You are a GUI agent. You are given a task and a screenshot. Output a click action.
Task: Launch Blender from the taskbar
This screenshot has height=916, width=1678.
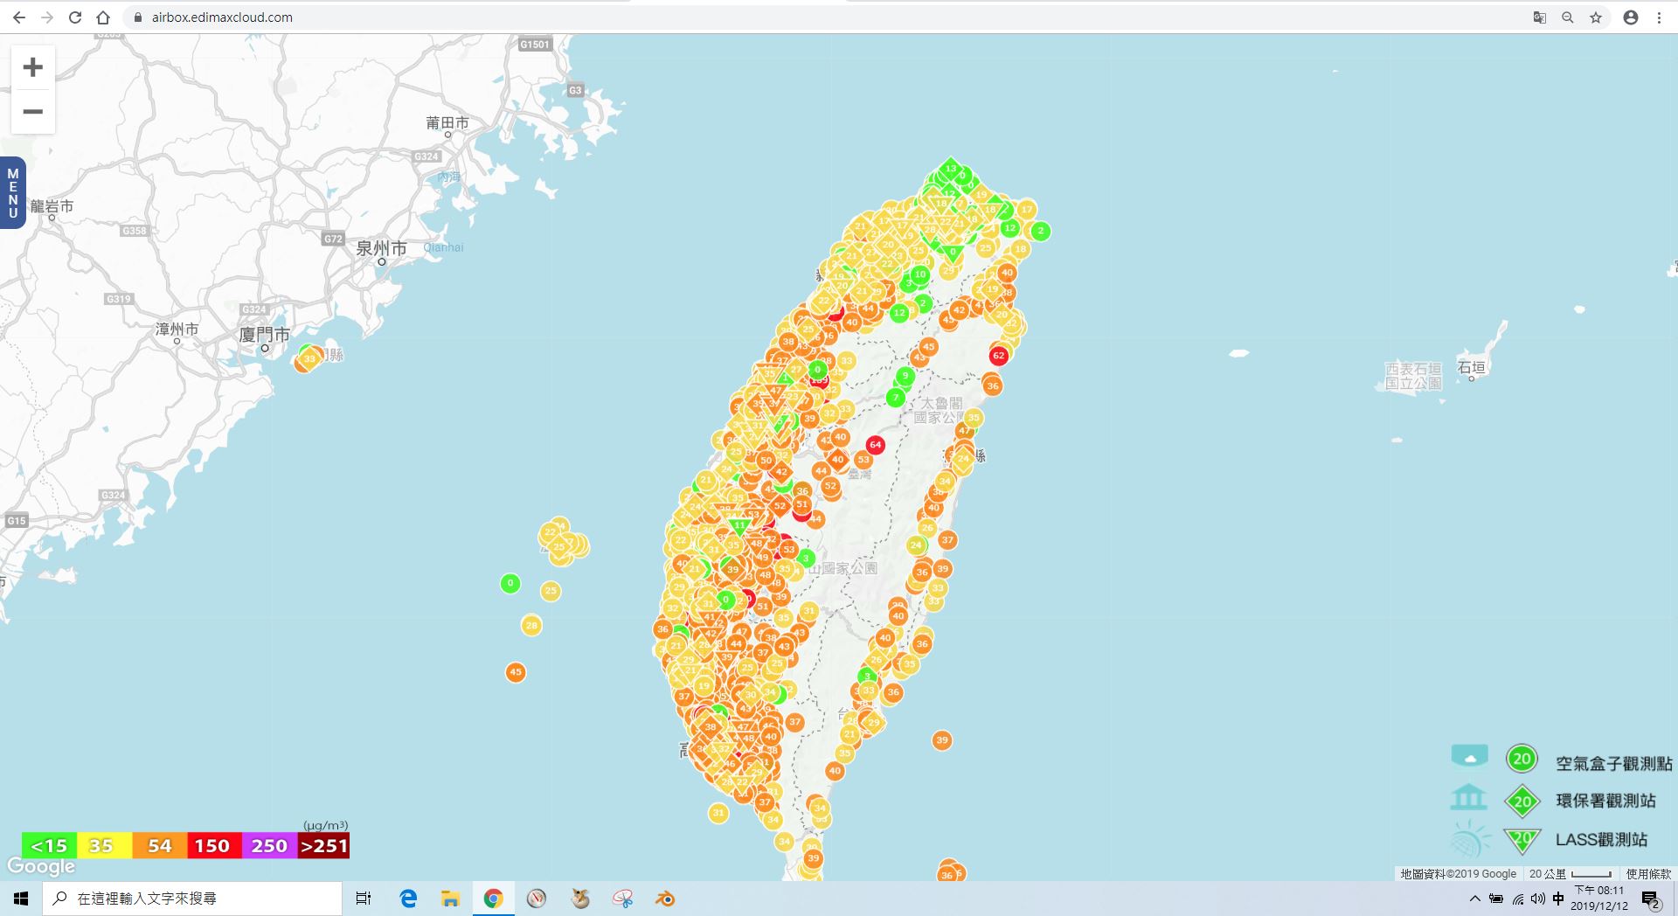pyautogui.click(x=665, y=899)
